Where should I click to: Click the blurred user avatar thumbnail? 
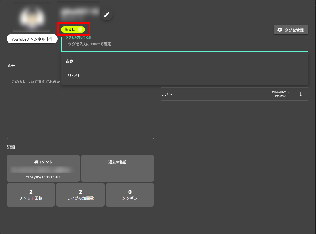pos(32,17)
